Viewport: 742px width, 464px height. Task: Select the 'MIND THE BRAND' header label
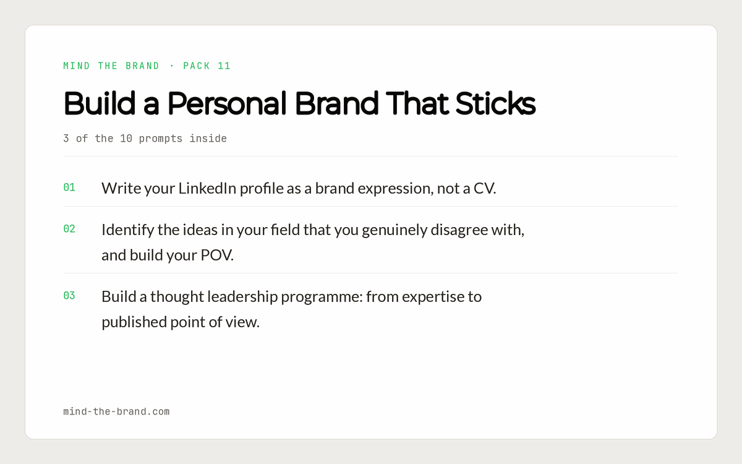111,66
